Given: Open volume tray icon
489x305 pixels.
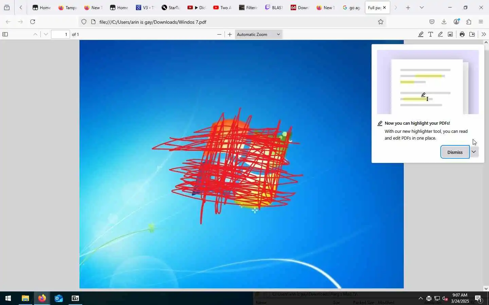Looking at the screenshot, I should [445, 299].
